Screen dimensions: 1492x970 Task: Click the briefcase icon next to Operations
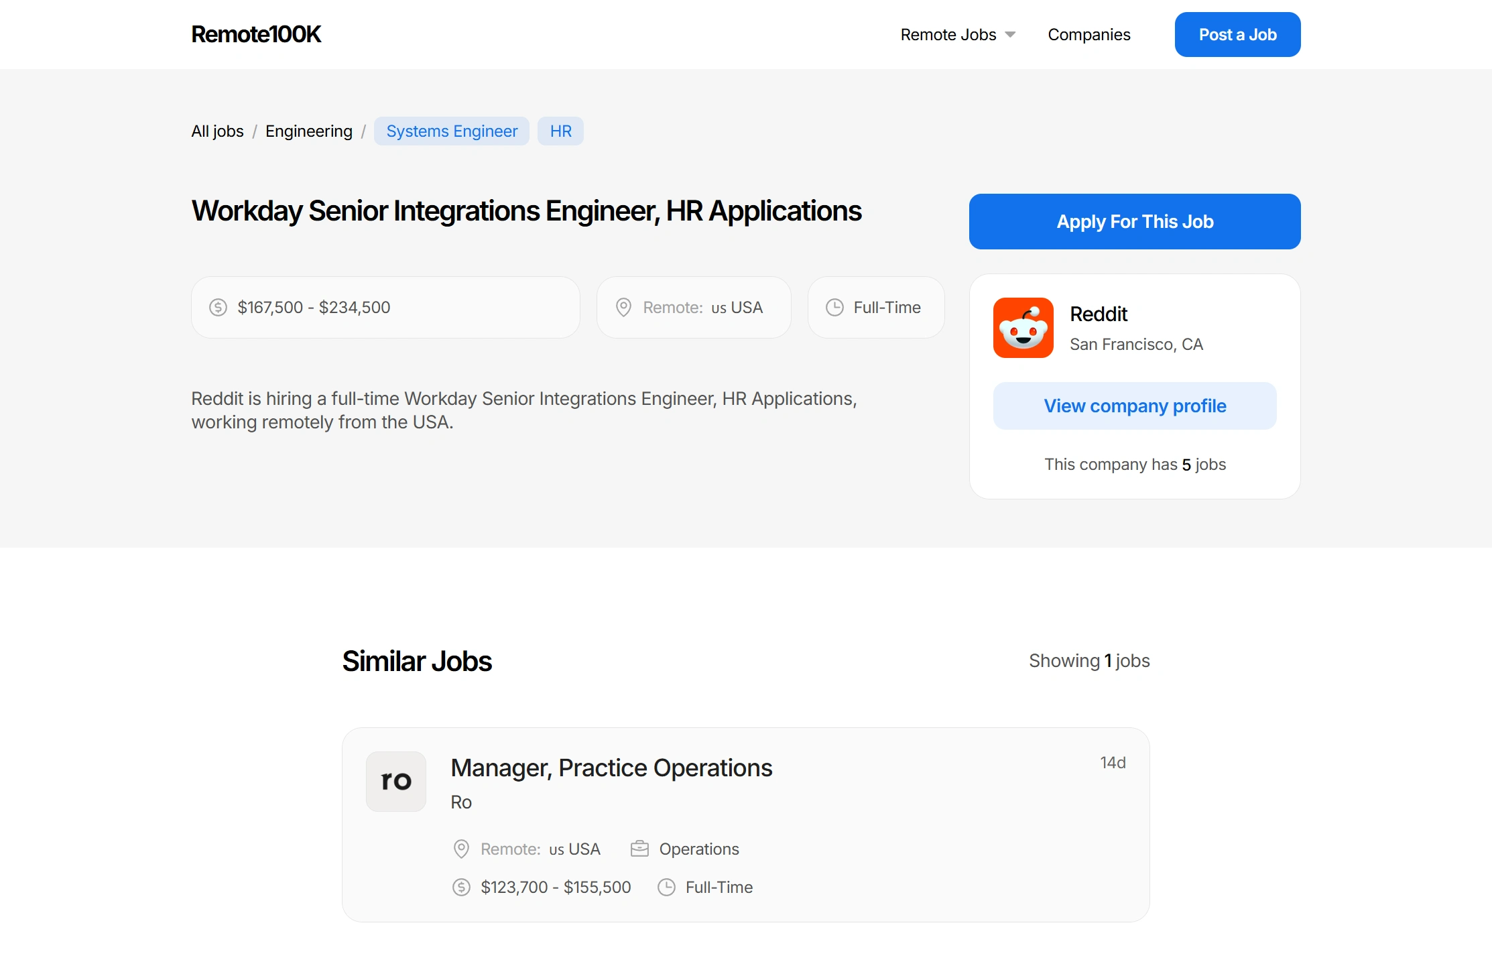639,849
